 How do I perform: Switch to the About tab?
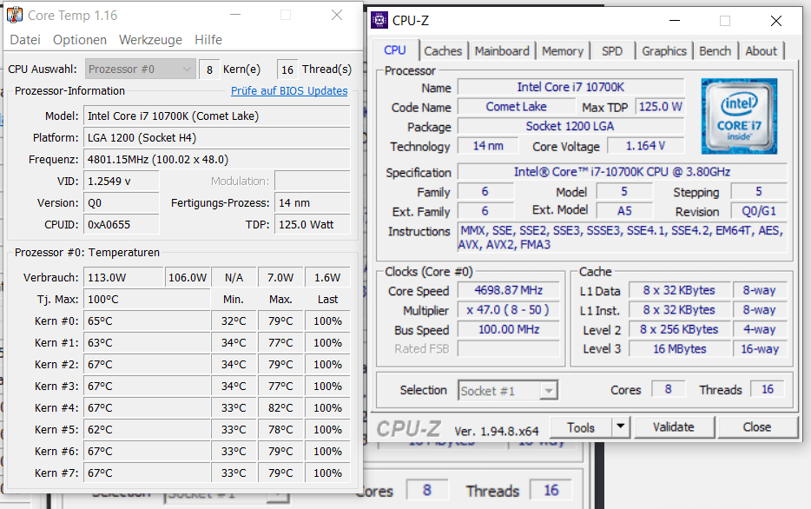click(761, 51)
